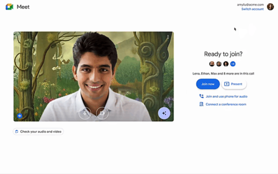This screenshot has width=278, height=174.
Task: Click the first participant avatar
Action: (212, 64)
